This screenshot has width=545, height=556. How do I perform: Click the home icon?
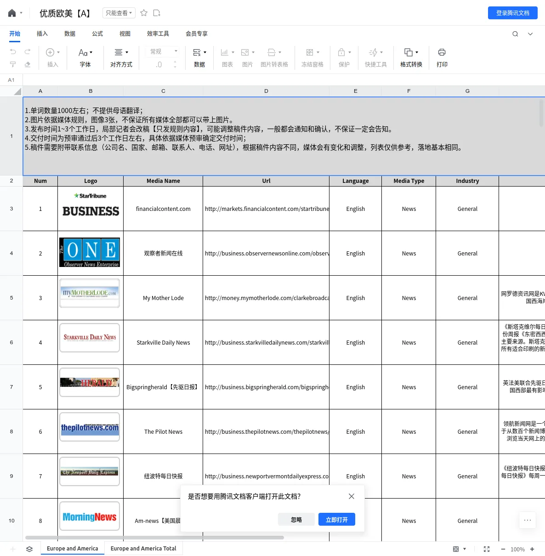tap(12, 13)
